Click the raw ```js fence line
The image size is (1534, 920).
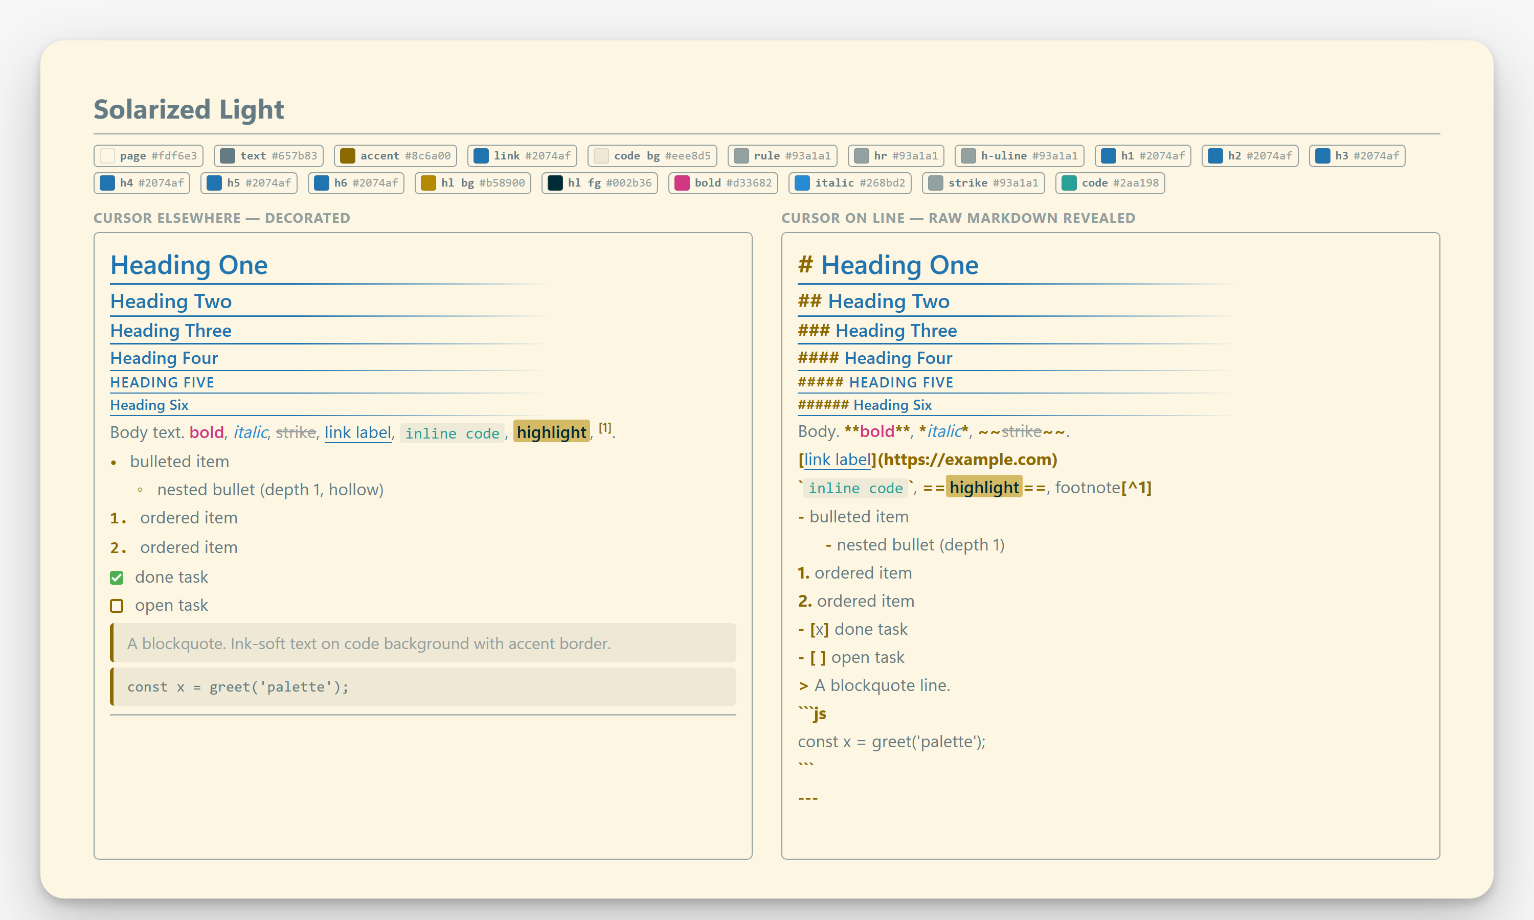point(813,714)
